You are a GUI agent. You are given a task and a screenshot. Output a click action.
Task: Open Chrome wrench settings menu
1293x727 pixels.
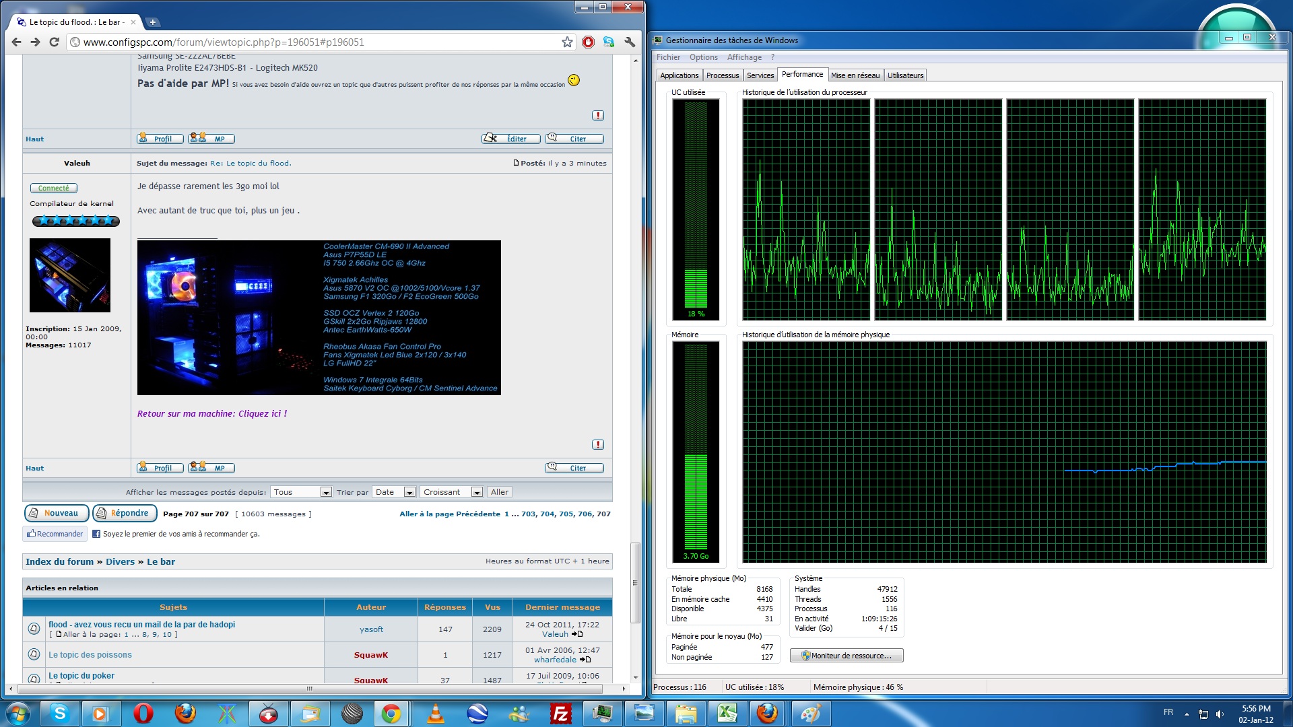pyautogui.click(x=630, y=42)
